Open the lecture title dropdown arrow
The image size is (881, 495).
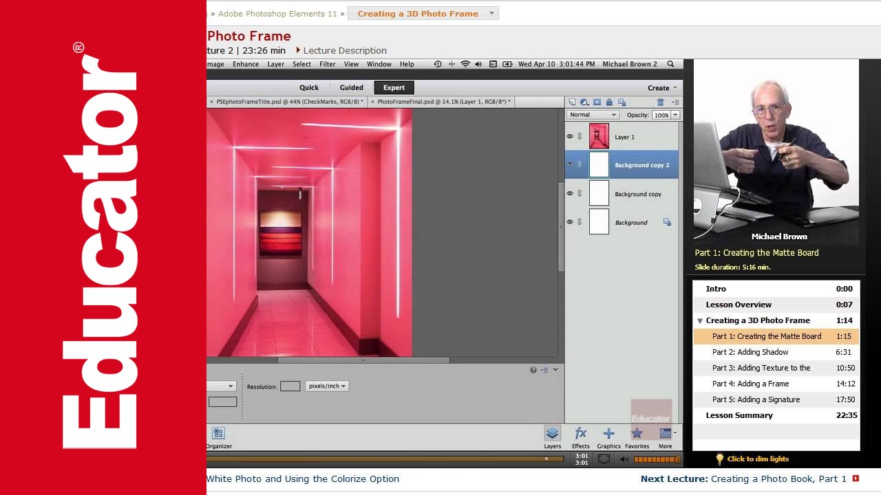click(491, 13)
